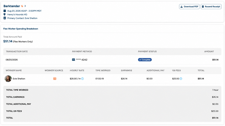This screenshot has width=225, height=126.
Task: Click the location pin icon for Henry's Hounds HQ
Action: pyautogui.click(x=5, y=14)
